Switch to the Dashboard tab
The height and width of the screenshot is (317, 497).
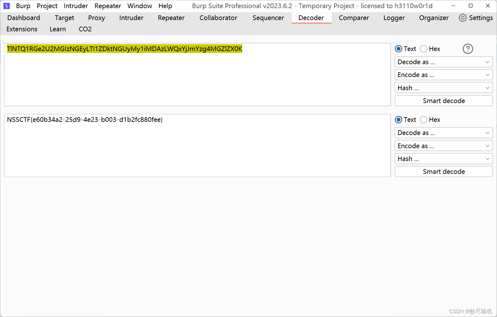click(x=24, y=18)
